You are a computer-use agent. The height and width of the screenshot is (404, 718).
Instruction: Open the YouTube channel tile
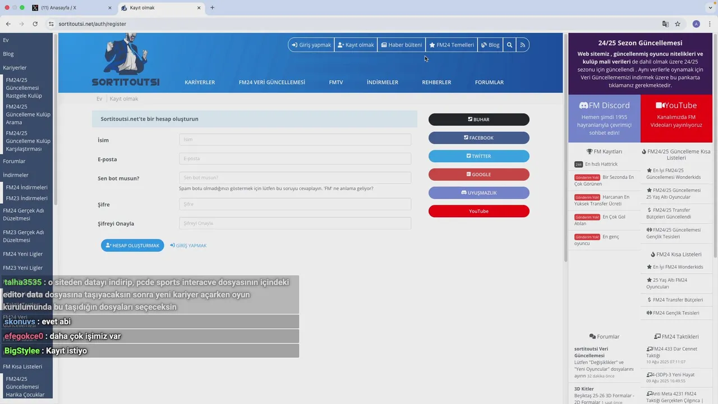pos(676,118)
